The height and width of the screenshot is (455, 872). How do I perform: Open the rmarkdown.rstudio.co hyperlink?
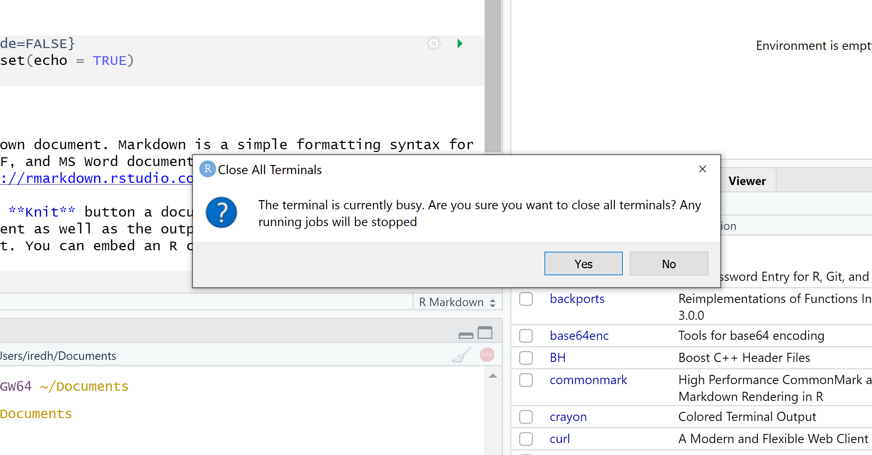[x=95, y=178]
